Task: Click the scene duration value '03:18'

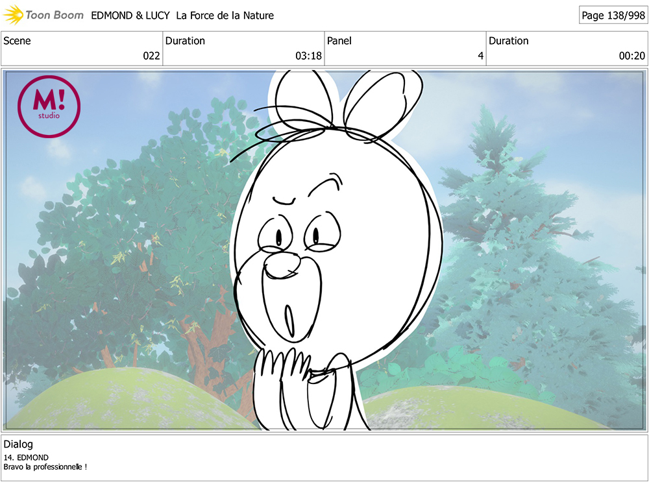Action: click(308, 56)
